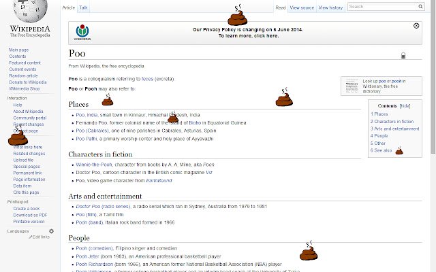Click Create a book

(x=27, y=209)
